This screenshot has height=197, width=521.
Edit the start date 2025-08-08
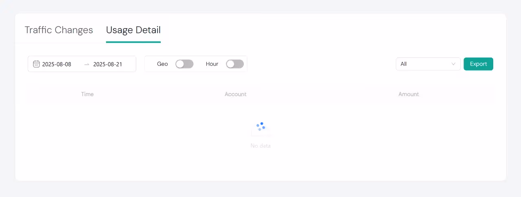57,64
